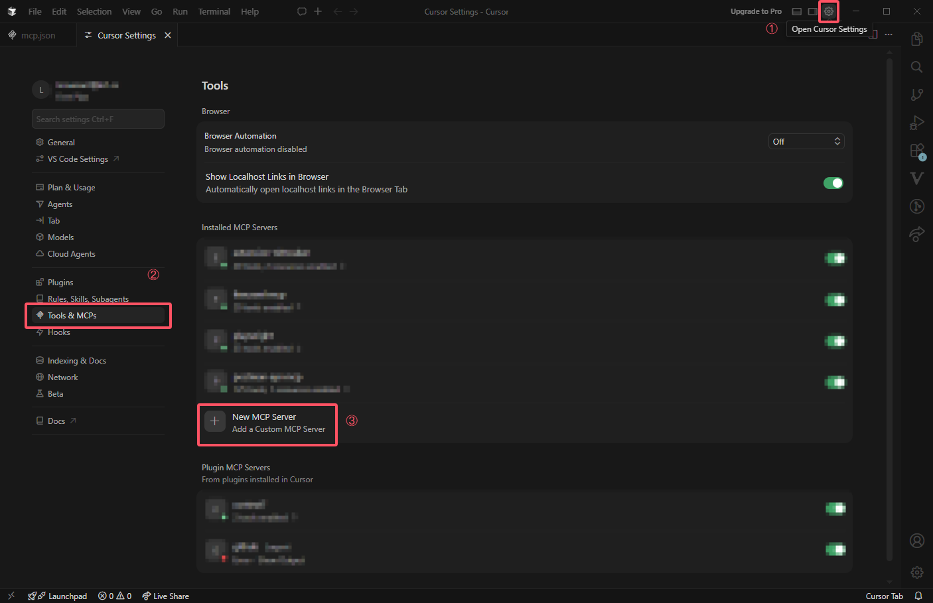Open the V-shaped extension icon in activity bar

click(x=917, y=178)
